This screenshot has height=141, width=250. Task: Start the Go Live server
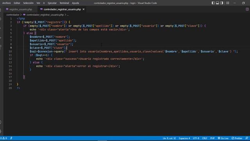(x=223, y=138)
